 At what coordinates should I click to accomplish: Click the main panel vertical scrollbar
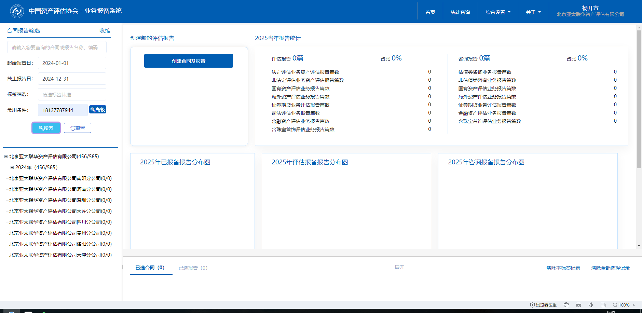(x=639, y=99)
